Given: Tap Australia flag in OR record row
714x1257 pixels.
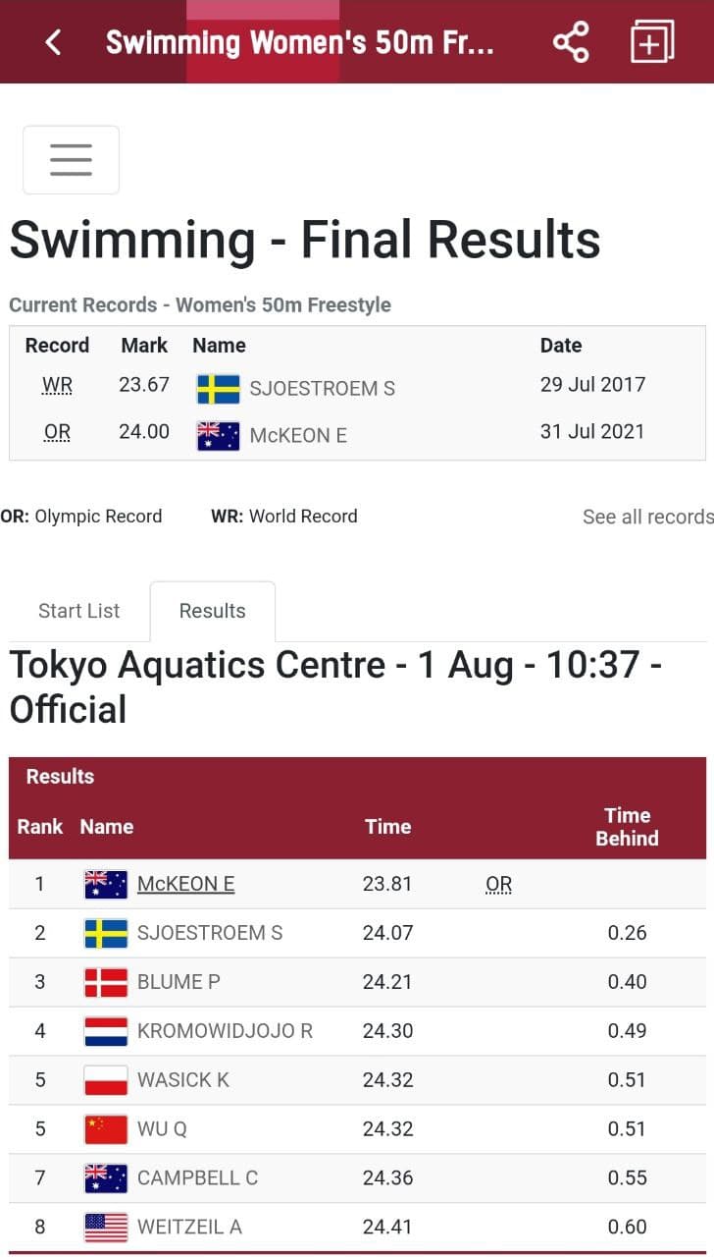Looking at the screenshot, I should (218, 436).
